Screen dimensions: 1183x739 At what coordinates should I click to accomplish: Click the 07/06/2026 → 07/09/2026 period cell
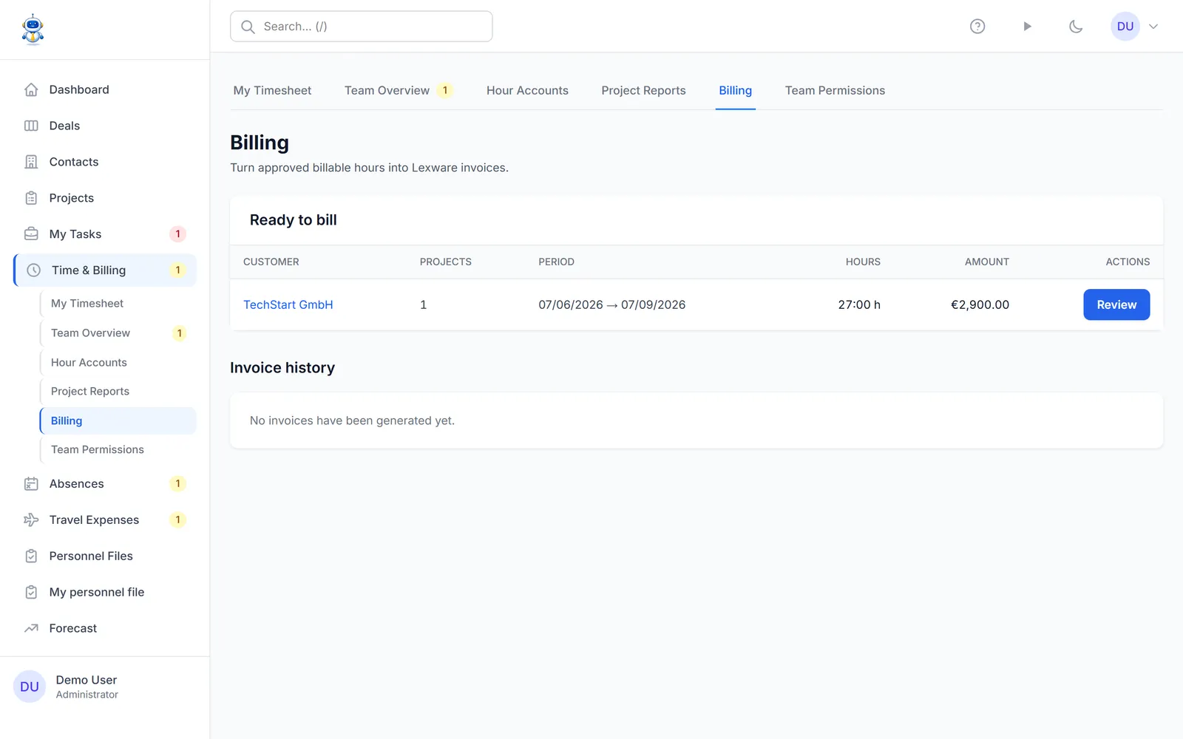611,304
